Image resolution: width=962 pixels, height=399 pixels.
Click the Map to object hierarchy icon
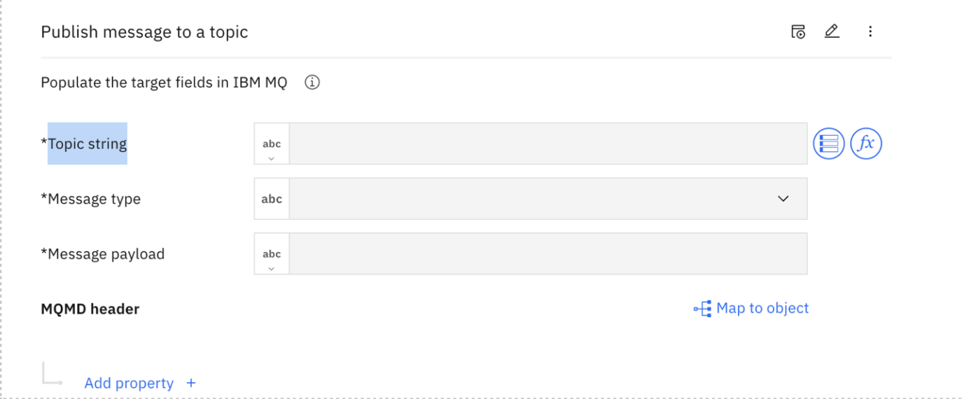[702, 309]
